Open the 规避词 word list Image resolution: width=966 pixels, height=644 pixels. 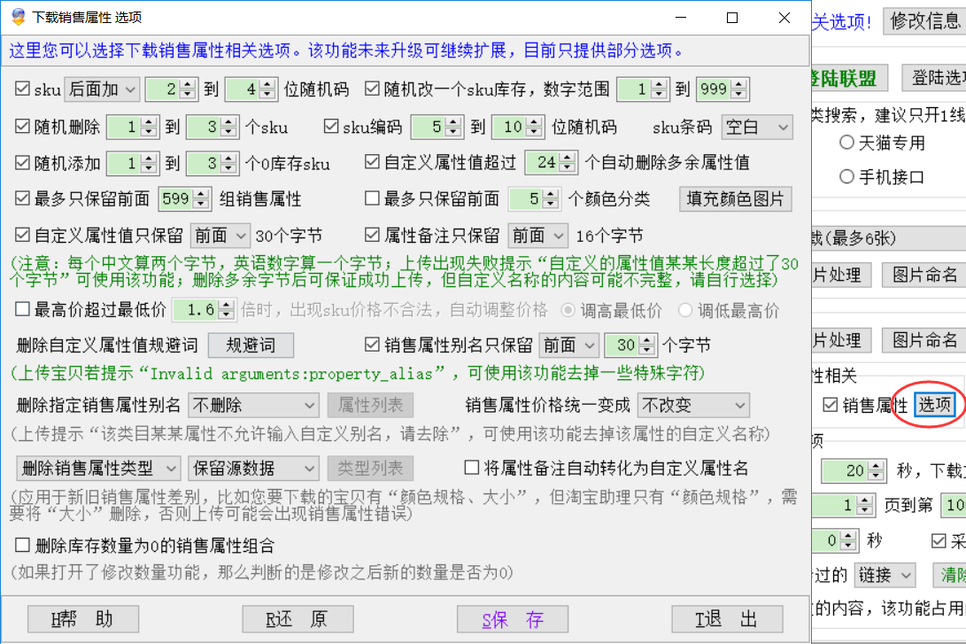coord(250,344)
